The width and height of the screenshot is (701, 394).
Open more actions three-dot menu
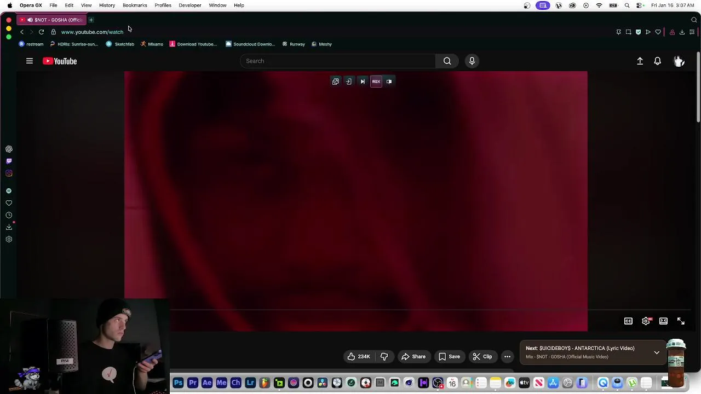(x=507, y=357)
